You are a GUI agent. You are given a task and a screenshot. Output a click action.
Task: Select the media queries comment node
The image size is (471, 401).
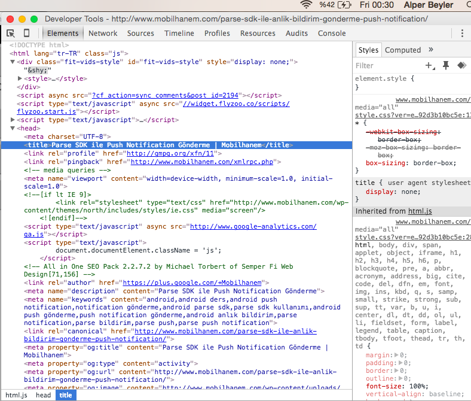pos(68,170)
